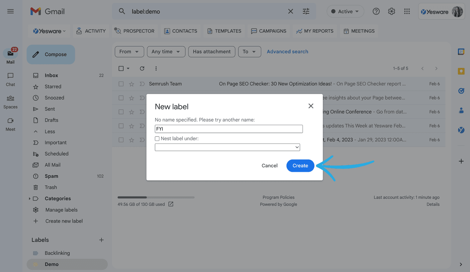
Task: Check the Nest label under option
Action: 158,138
